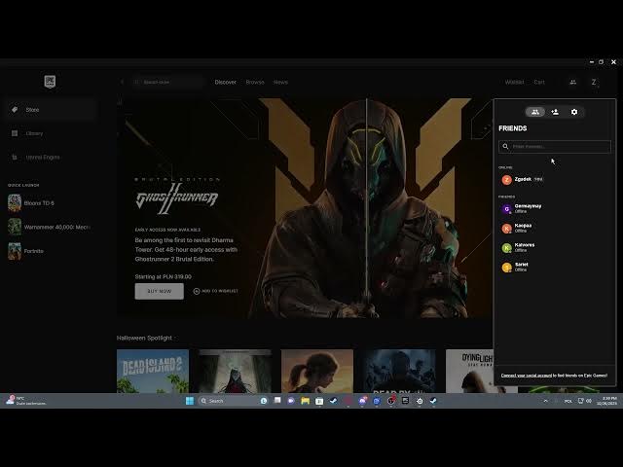The image size is (623, 467).
Task: Click the Buy Now button
Action: click(x=160, y=291)
